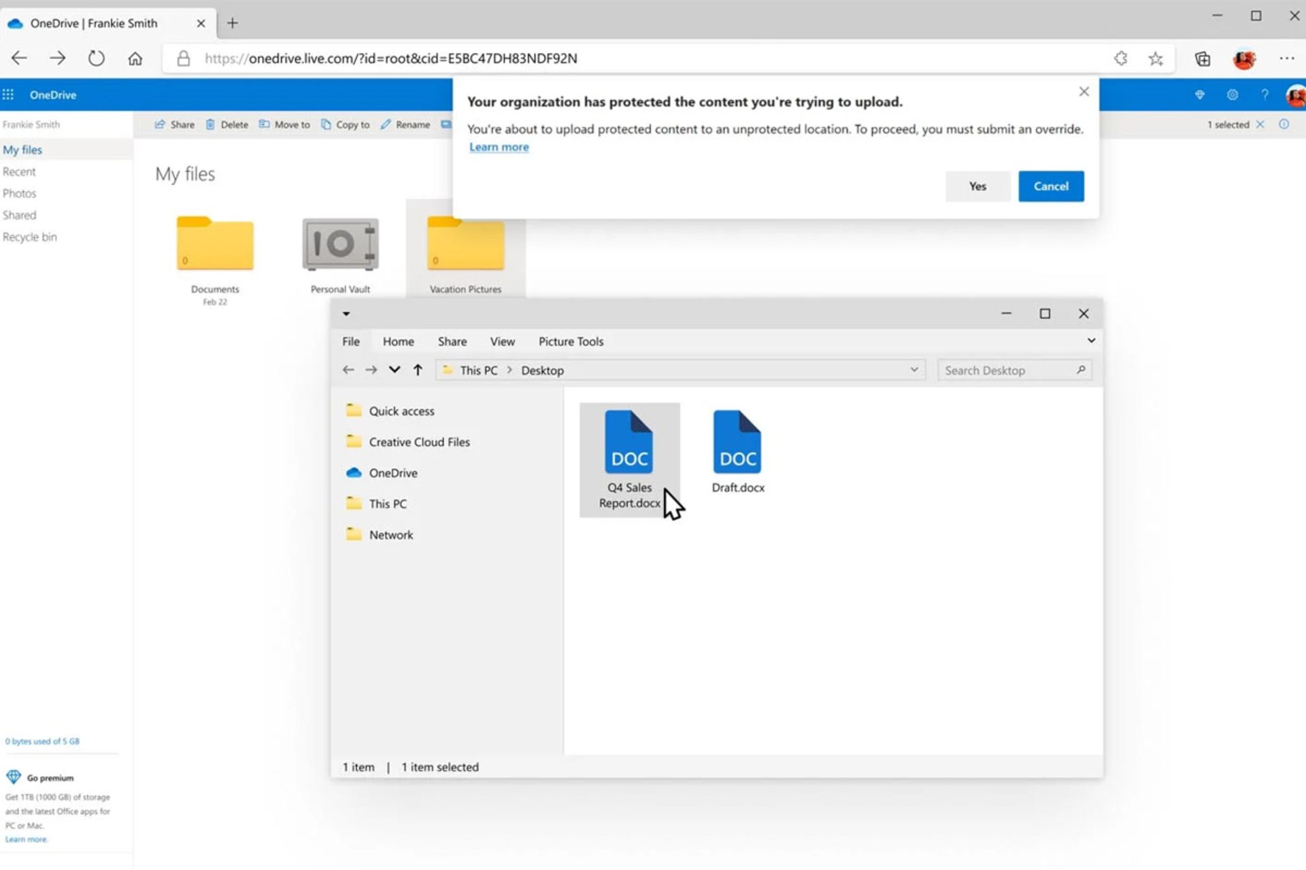Open the app launcher waffle icon
Viewport: 1306px width, 870px height.
8,94
